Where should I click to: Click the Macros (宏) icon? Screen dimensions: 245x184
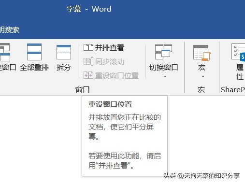click(x=202, y=53)
